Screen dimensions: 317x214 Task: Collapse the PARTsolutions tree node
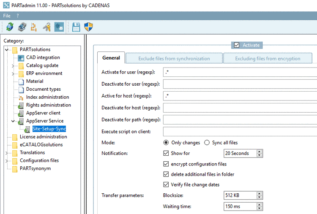[x=7, y=49]
